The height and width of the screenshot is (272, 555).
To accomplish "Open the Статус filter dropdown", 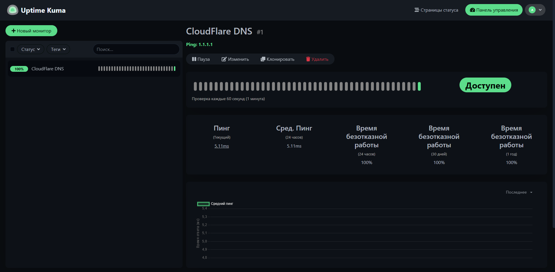I will pos(31,49).
